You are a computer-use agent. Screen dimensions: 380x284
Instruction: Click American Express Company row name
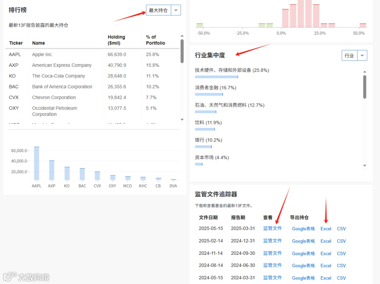pyautogui.click(x=62, y=65)
